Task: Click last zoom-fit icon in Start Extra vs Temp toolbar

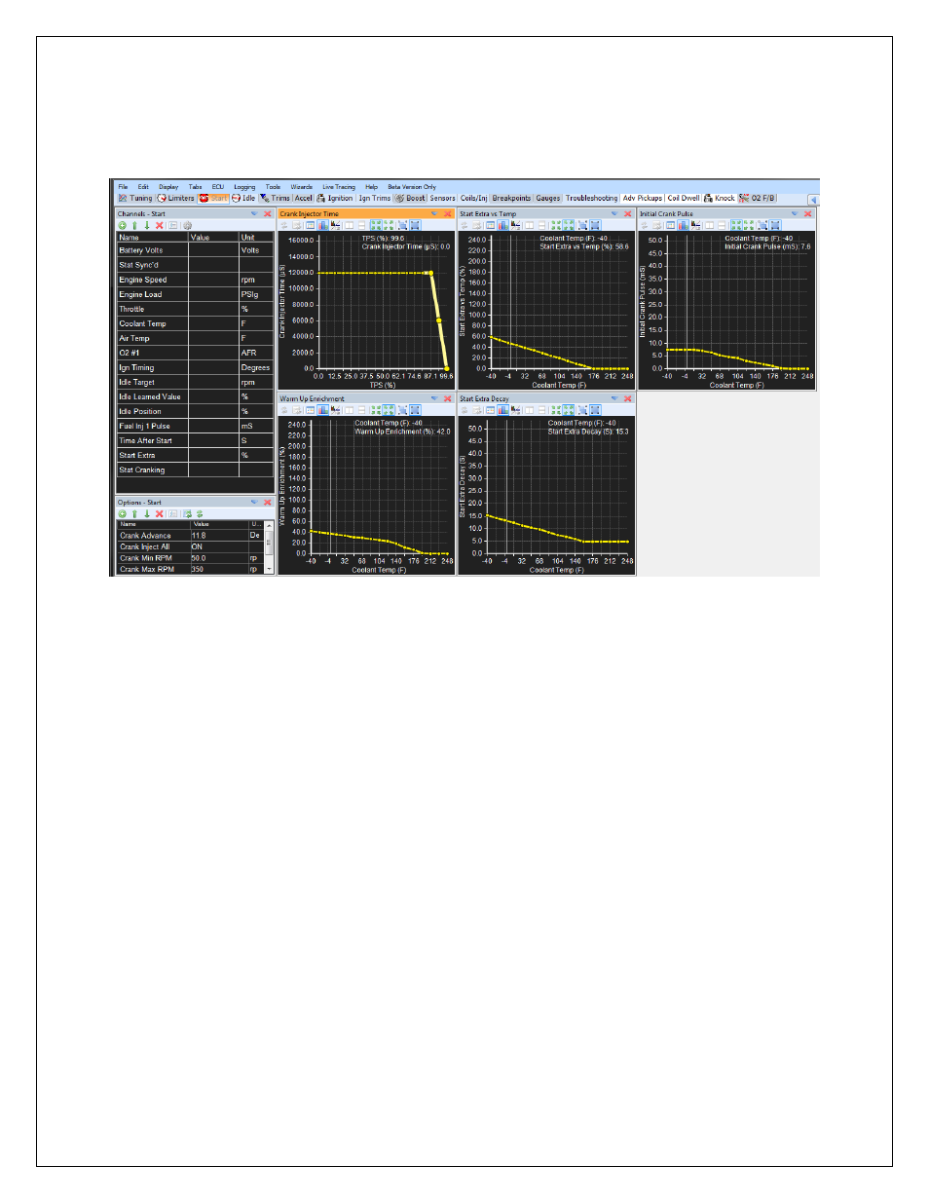Action: click(x=595, y=225)
